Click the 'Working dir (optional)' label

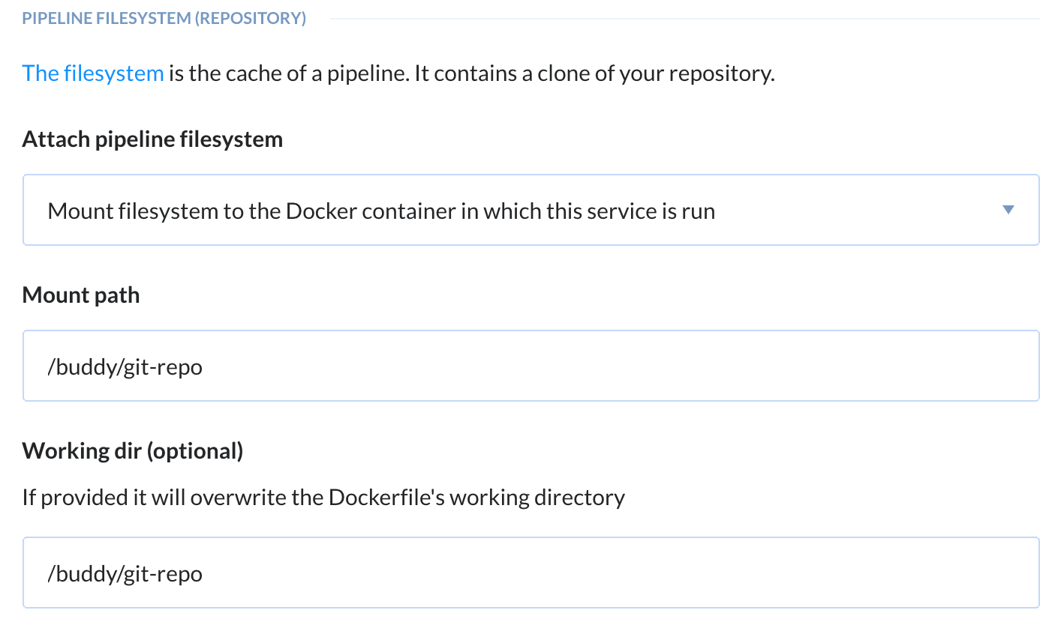point(133,451)
